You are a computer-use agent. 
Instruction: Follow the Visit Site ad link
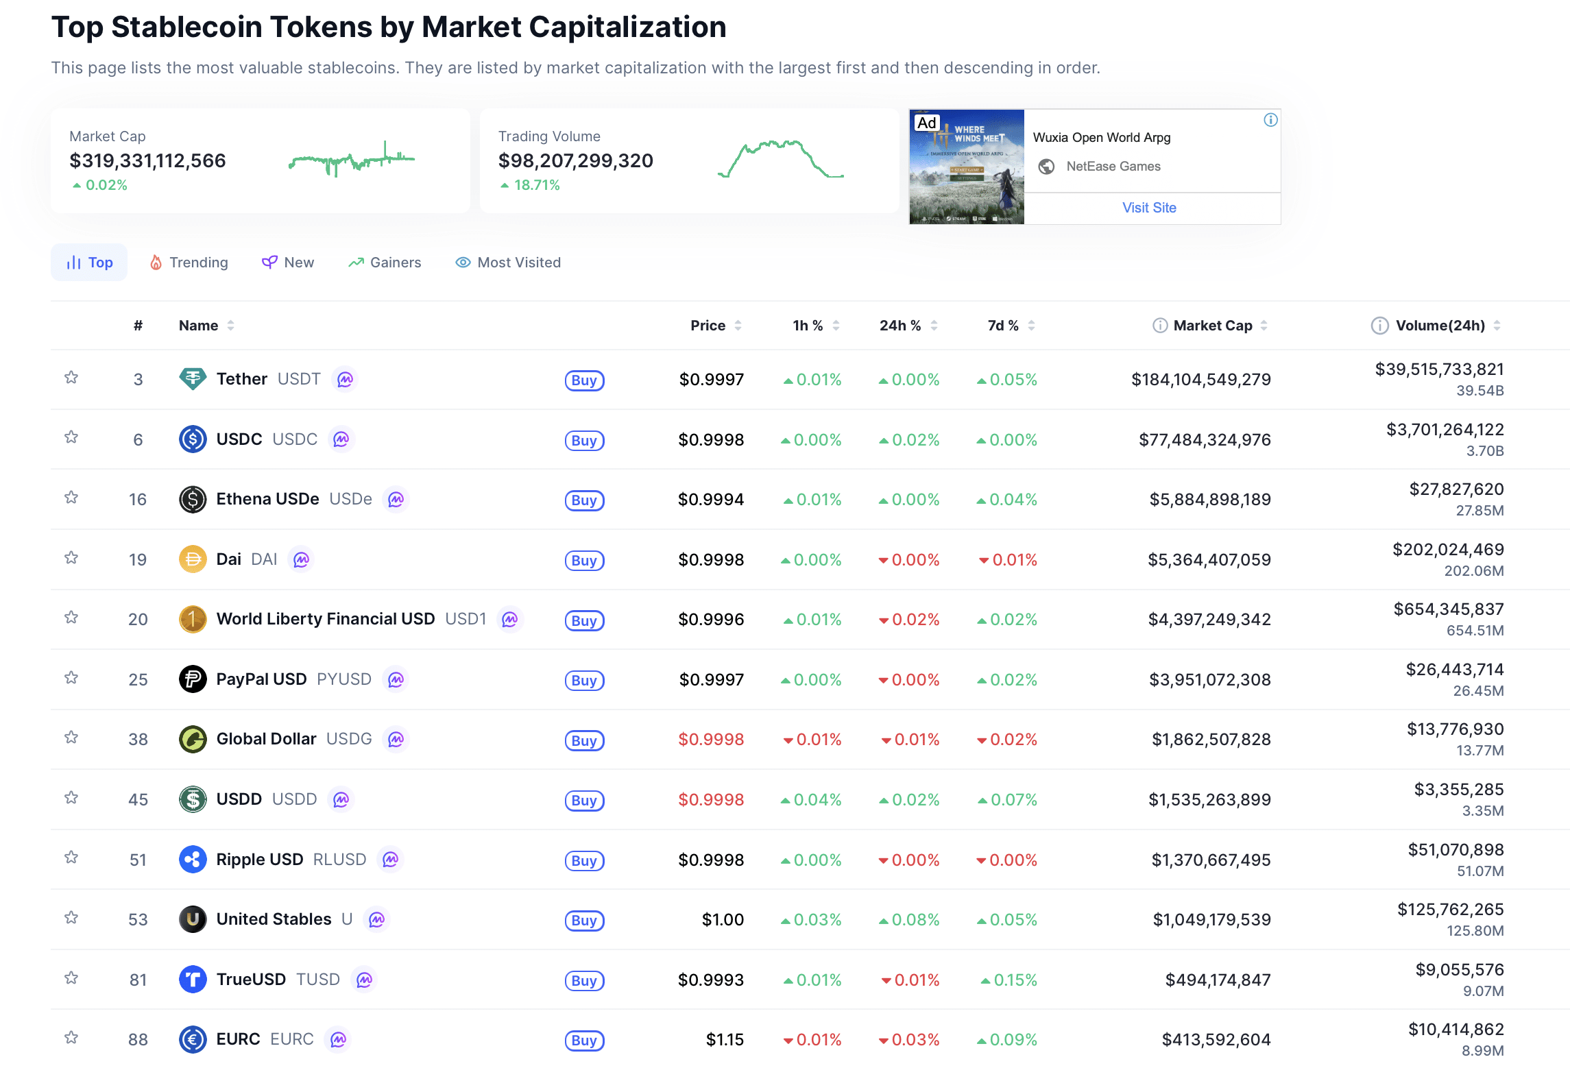[x=1149, y=208]
